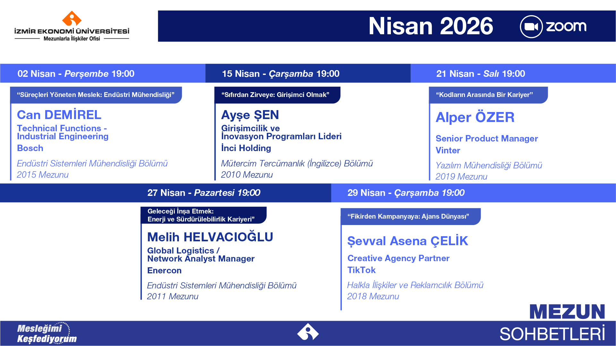Click speaker name Melih HELVACIOĞLU
The image size is (616, 346).
pos(210,237)
